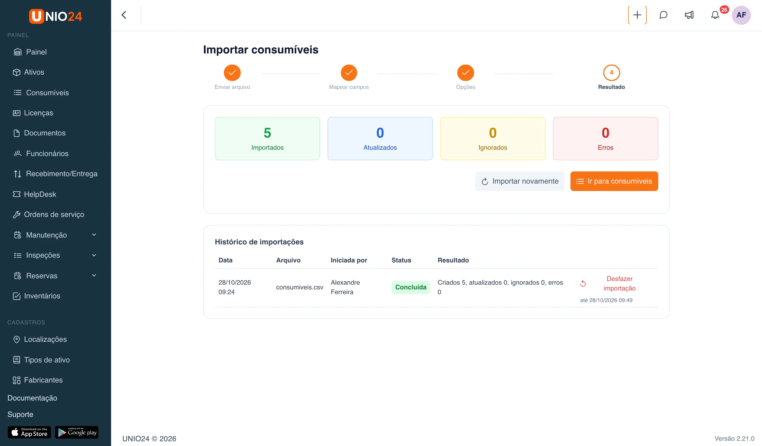Screen dimensions: 762x446
Task: Open the chat messages icon
Action: coord(663,15)
